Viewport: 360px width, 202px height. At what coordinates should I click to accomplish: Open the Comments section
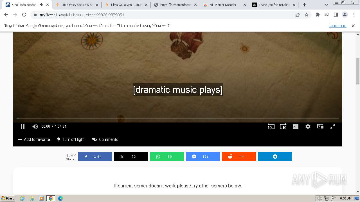click(105, 139)
